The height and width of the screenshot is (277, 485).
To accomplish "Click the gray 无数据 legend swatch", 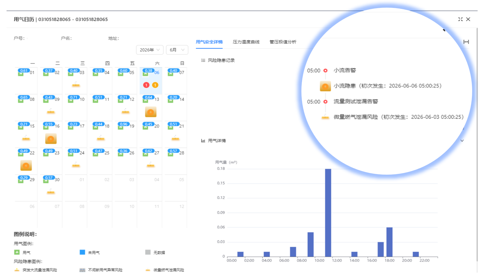I will pos(148,252).
